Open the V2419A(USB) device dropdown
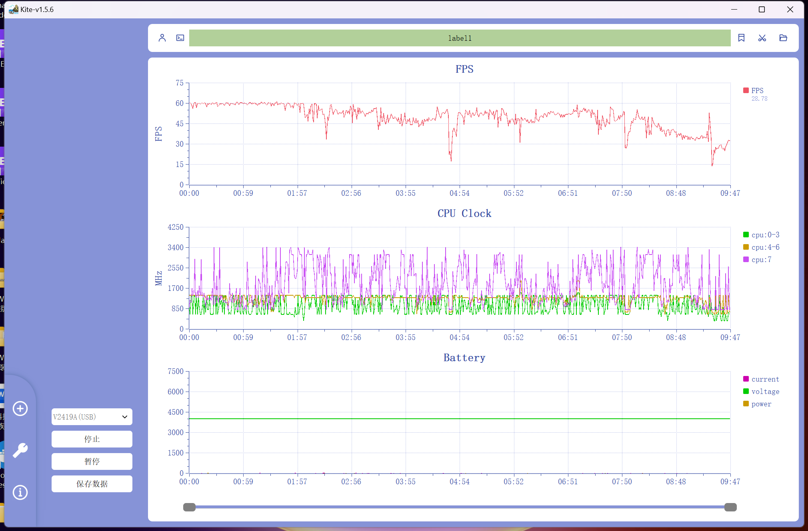Image resolution: width=808 pixels, height=531 pixels. pos(92,417)
